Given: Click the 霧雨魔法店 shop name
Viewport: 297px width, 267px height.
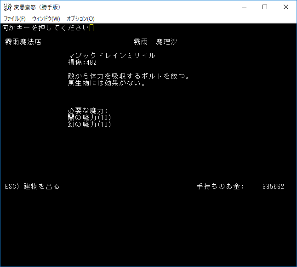Looking at the screenshot, I should [23, 42].
